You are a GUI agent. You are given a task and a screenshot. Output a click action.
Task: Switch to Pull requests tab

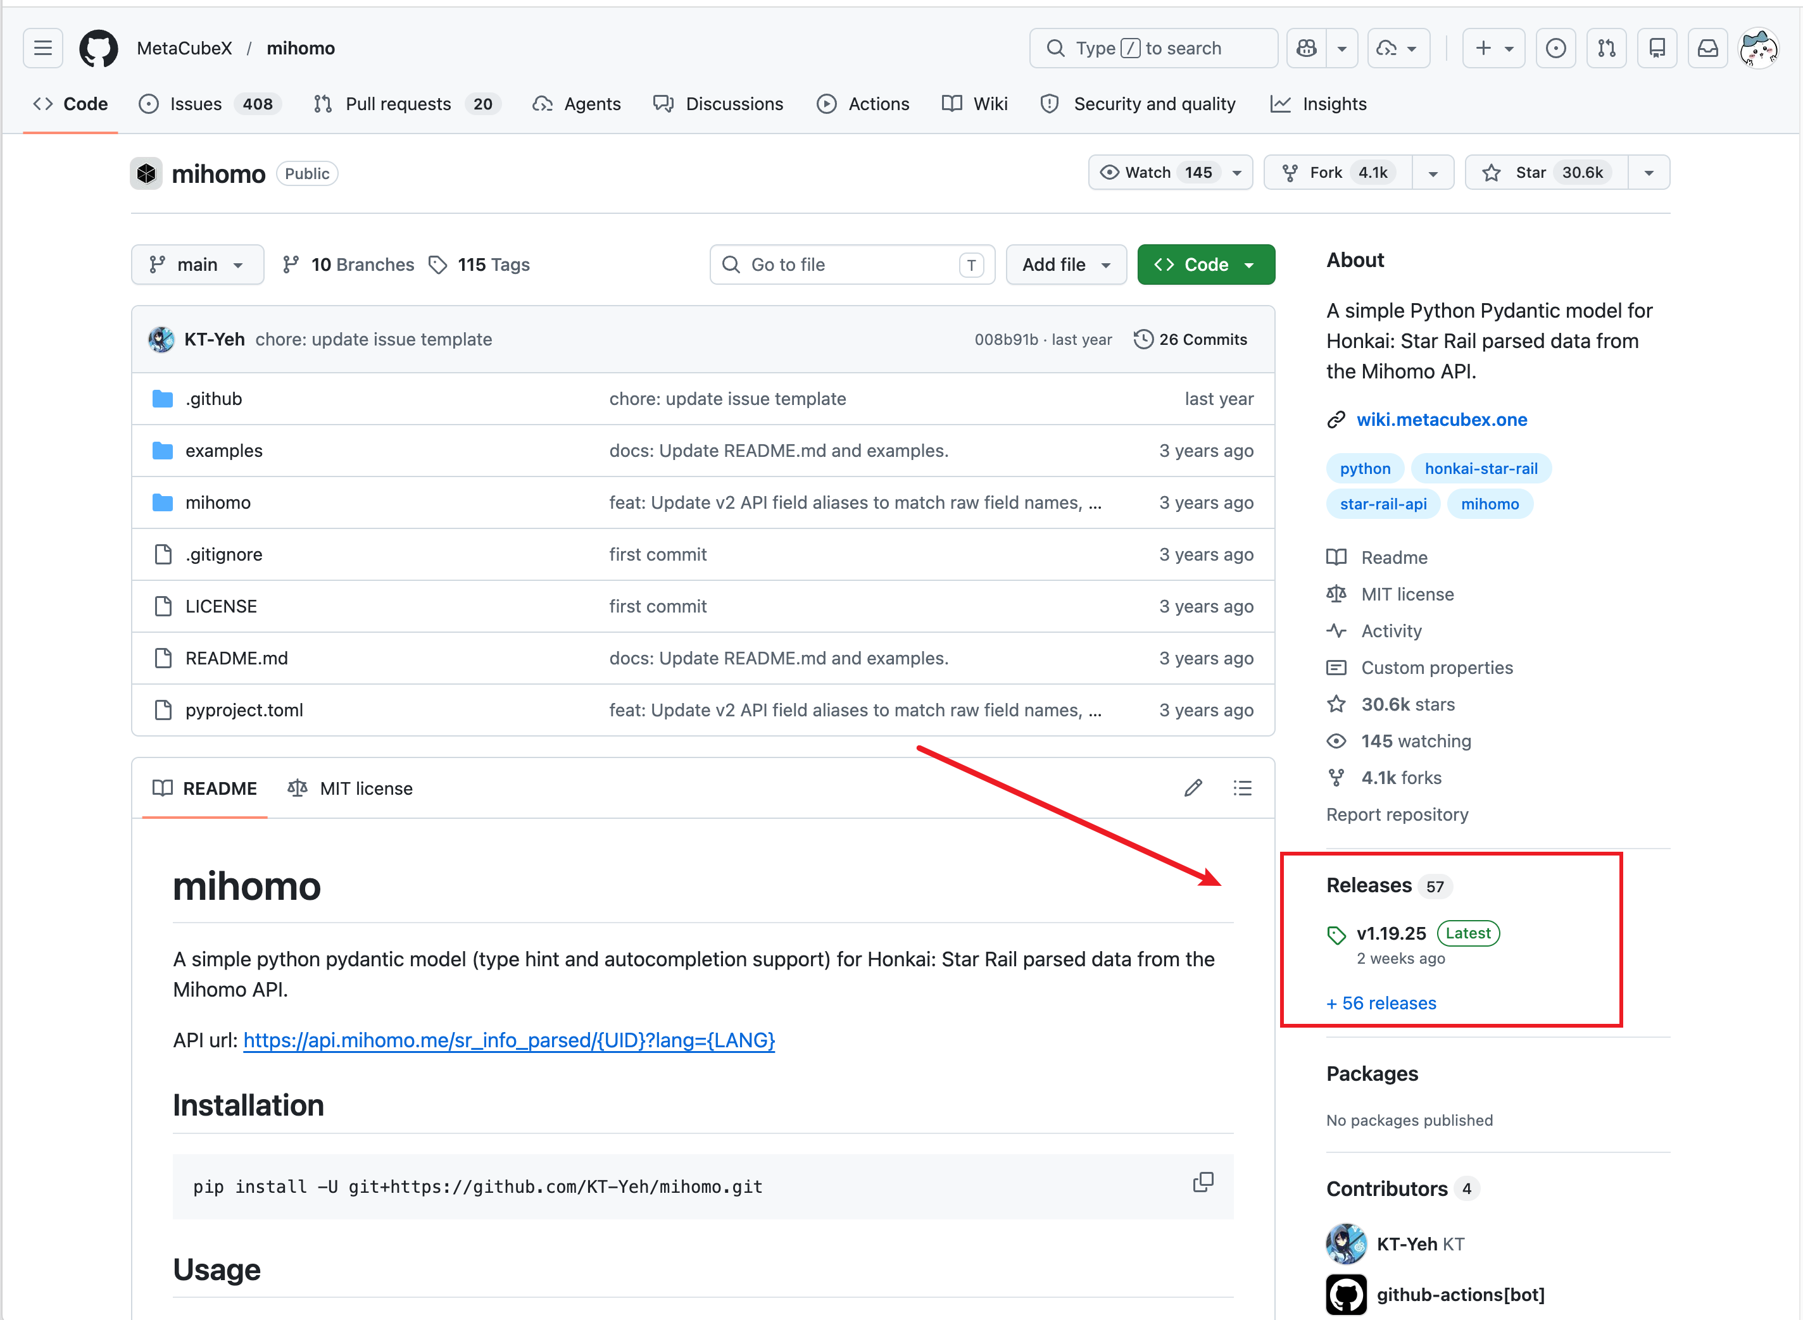tap(408, 104)
